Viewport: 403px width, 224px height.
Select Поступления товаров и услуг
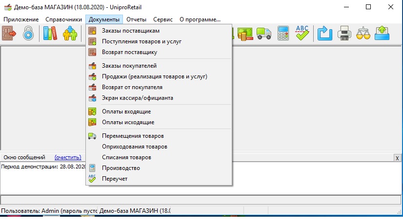pyautogui.click(x=159, y=41)
